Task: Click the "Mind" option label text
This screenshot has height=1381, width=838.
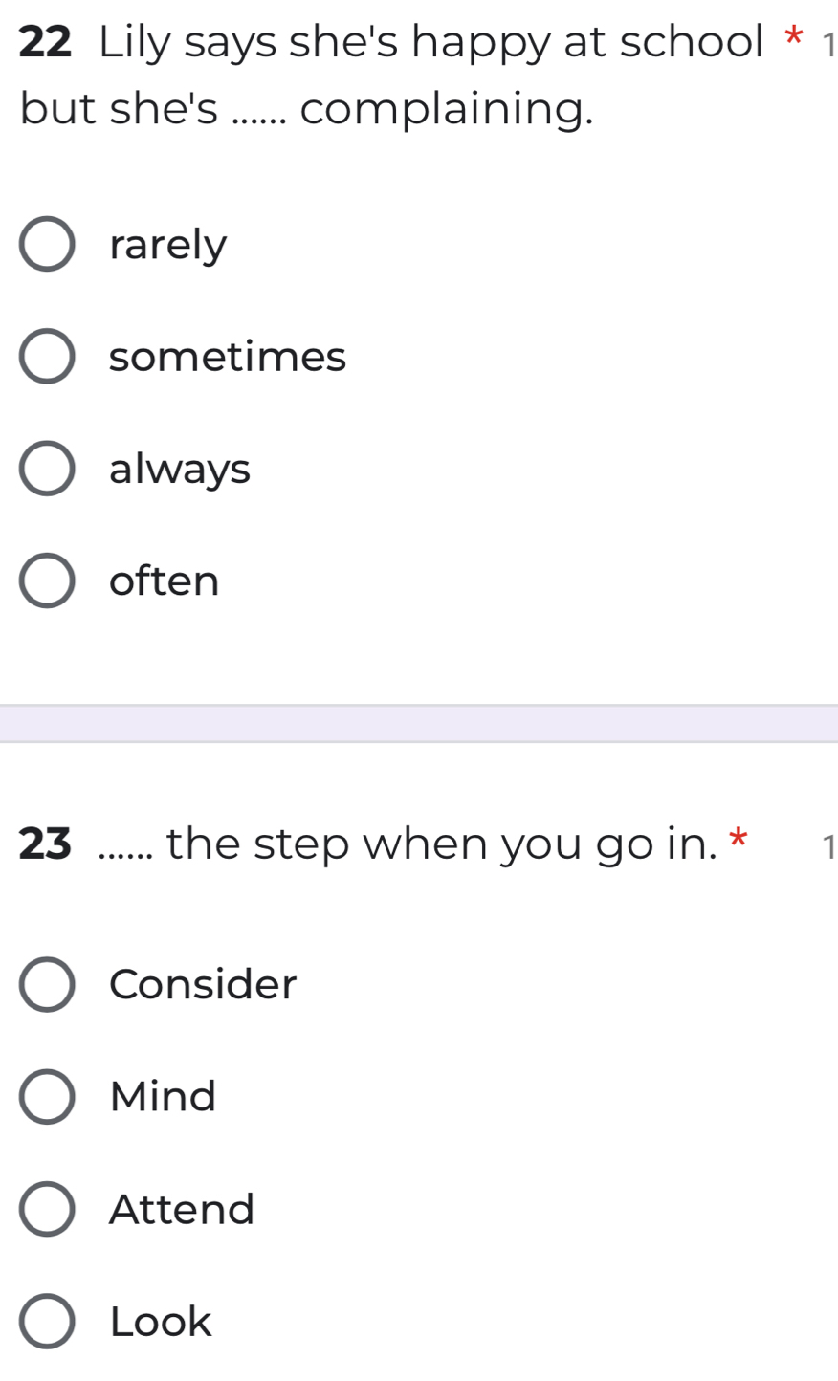Action: click(162, 1096)
